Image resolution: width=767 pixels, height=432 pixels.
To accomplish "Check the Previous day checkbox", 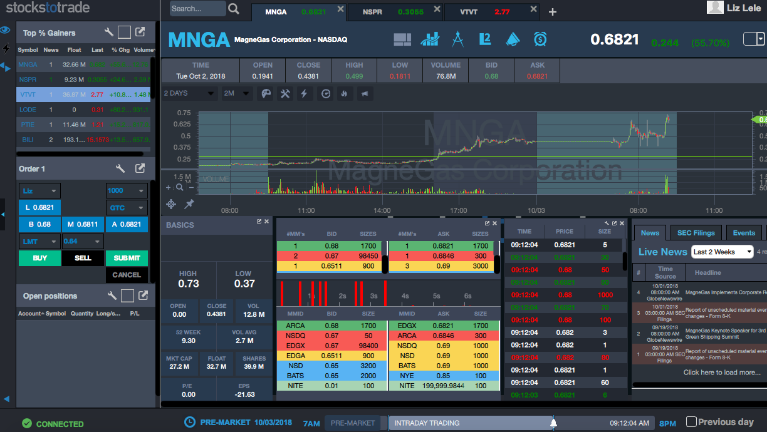I will 691,422.
